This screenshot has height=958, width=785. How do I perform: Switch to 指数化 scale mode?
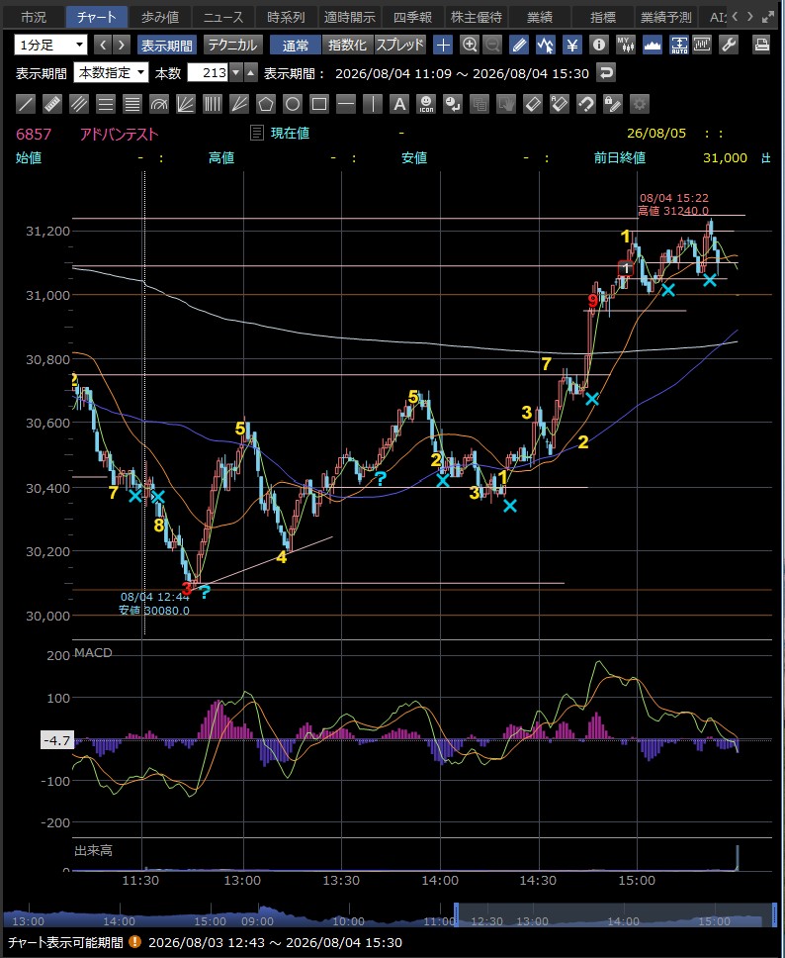tap(347, 45)
